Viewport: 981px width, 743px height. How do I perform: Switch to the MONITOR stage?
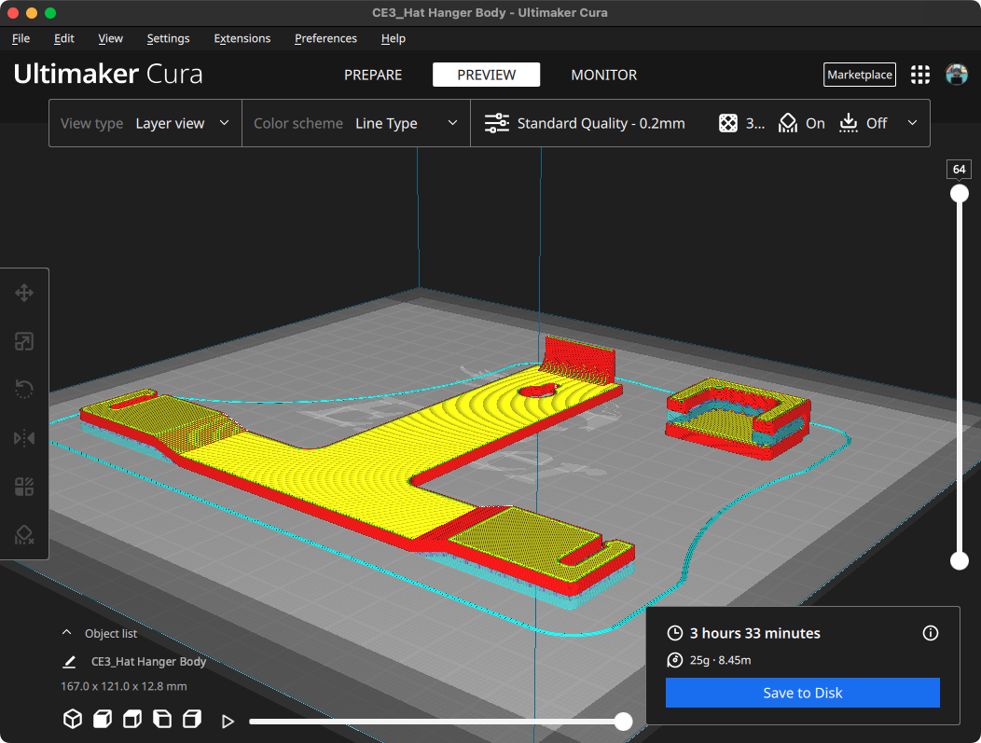[x=603, y=75]
